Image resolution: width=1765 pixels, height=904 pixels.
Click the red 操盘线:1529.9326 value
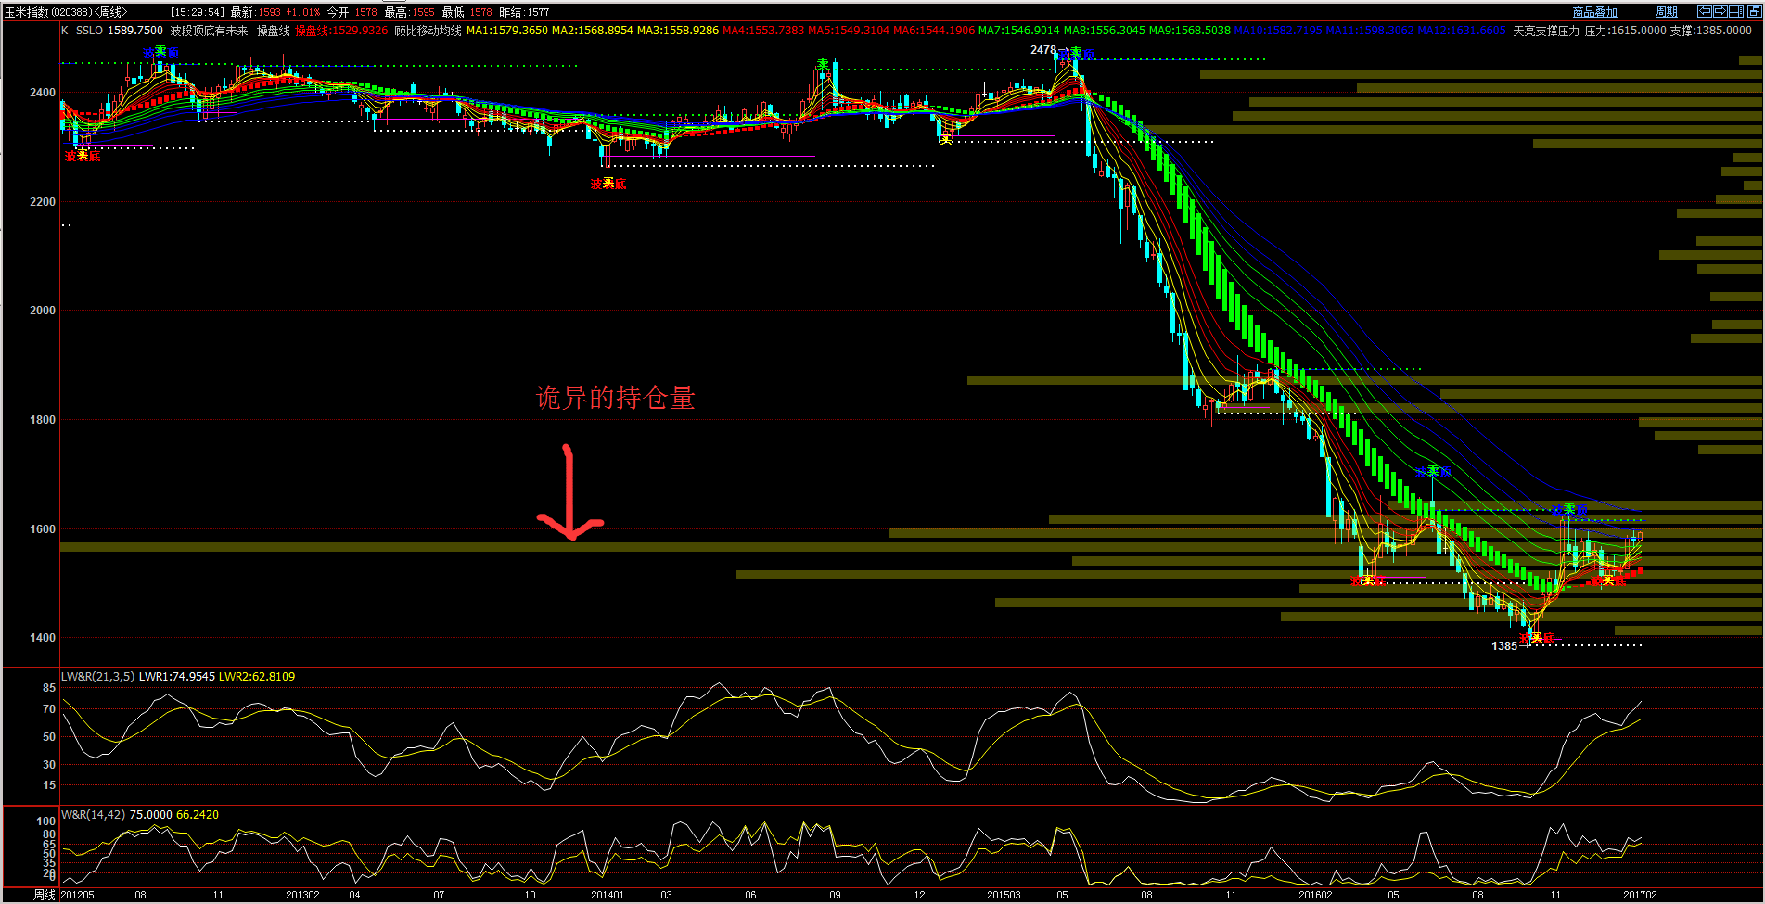(x=341, y=31)
